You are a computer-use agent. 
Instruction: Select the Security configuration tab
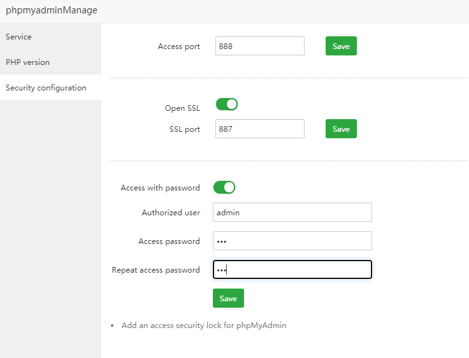[x=46, y=88]
